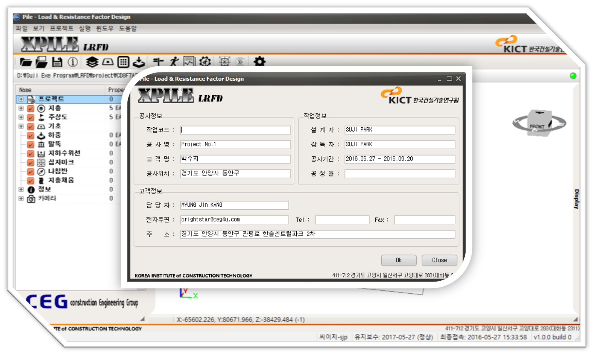Click the 정보 info icon in tree

(31, 190)
